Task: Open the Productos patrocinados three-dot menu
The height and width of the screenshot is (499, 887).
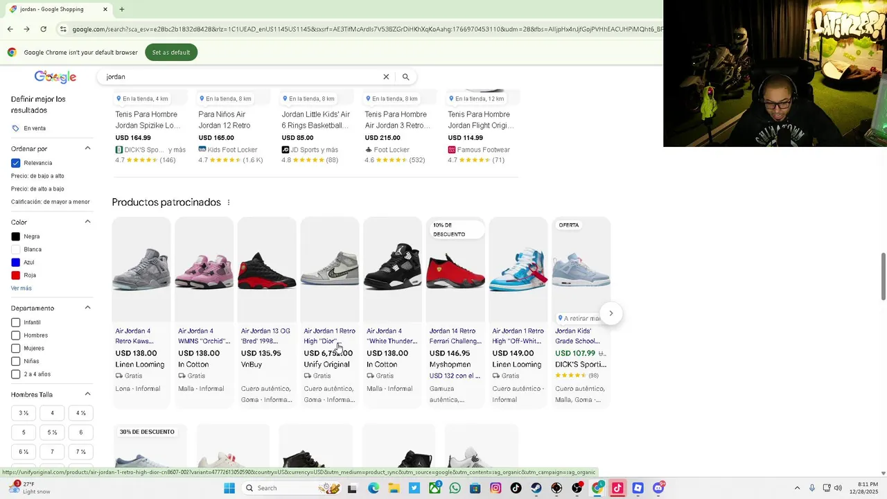Action: [228, 202]
